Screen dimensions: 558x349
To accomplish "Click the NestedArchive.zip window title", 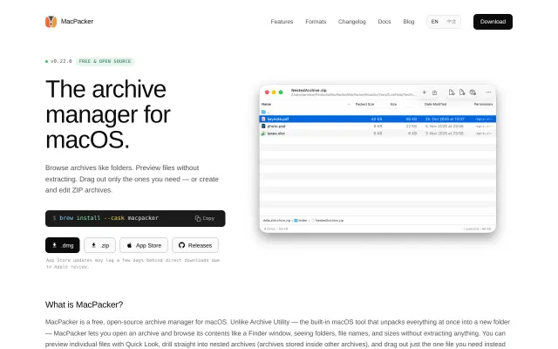I will (x=309, y=91).
